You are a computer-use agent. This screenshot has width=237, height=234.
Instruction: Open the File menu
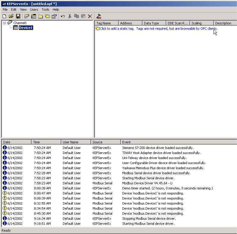coord(5,10)
